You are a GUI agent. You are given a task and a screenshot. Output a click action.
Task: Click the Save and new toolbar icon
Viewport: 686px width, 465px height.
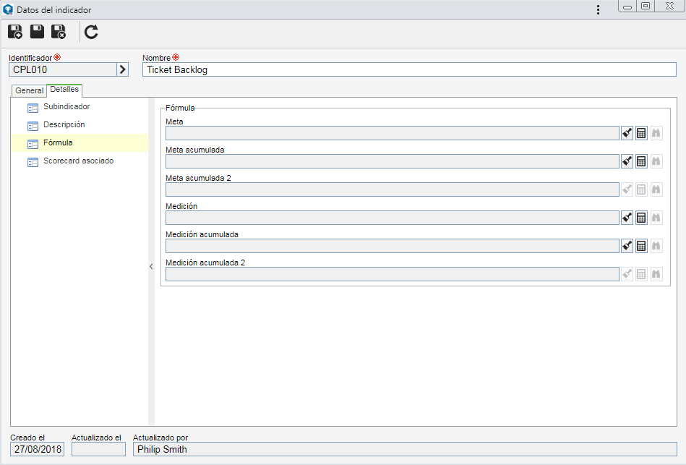click(15, 32)
